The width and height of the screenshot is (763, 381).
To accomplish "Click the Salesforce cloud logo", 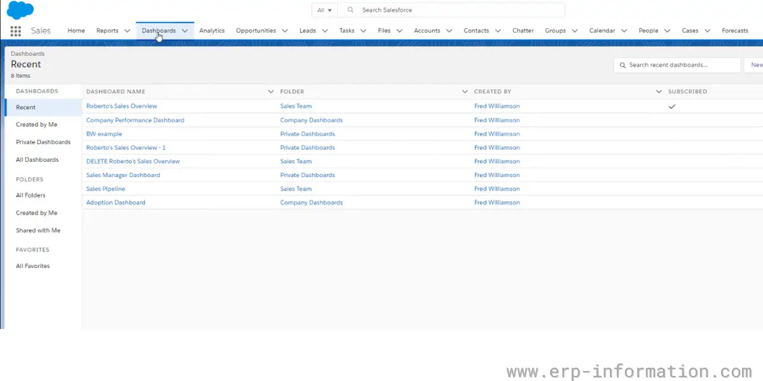I will click(x=20, y=10).
